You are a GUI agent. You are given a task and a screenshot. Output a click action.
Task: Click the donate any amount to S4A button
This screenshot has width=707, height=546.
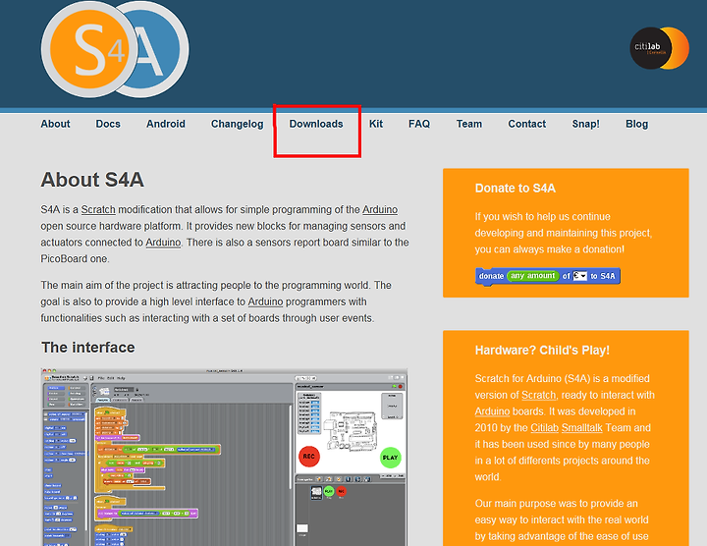click(548, 276)
